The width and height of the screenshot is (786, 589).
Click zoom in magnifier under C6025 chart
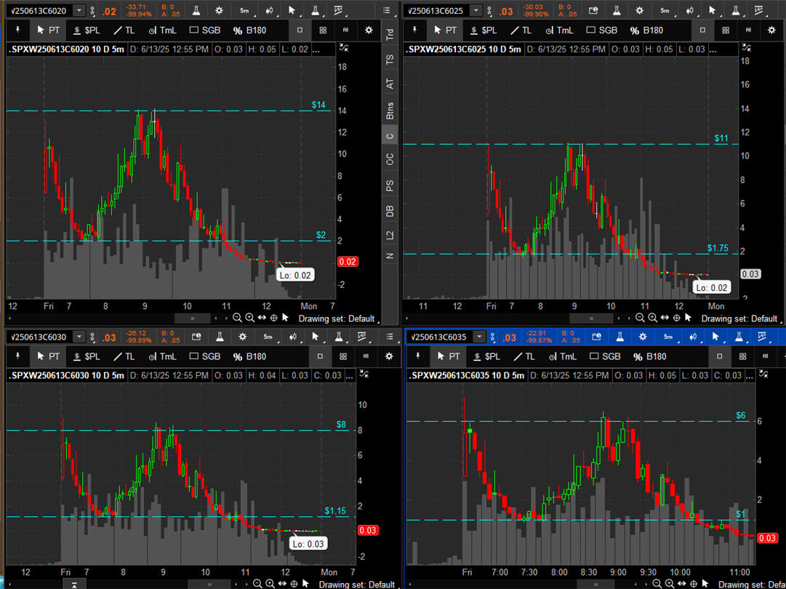652,318
